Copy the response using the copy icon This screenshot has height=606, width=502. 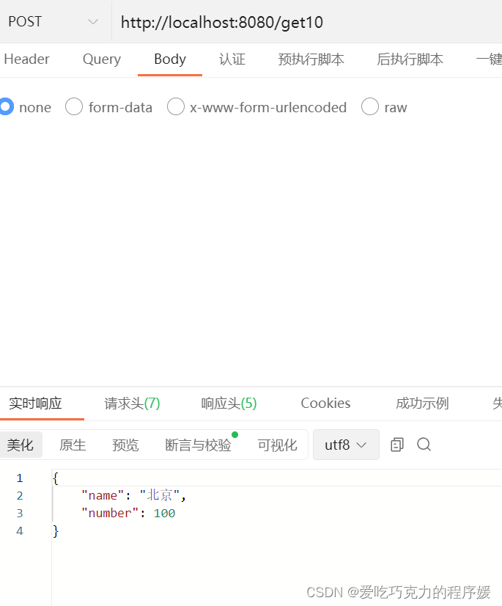click(x=397, y=445)
